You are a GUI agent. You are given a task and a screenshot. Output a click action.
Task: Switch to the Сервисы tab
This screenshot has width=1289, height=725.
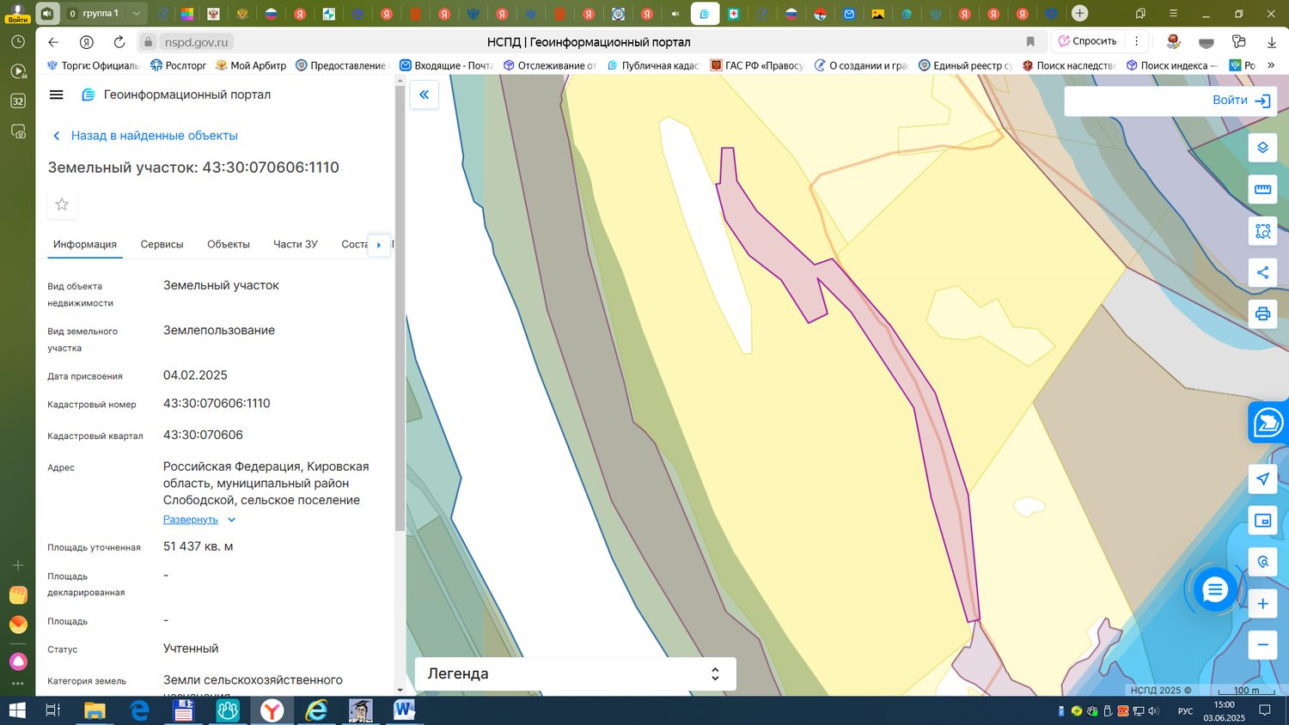coord(162,244)
